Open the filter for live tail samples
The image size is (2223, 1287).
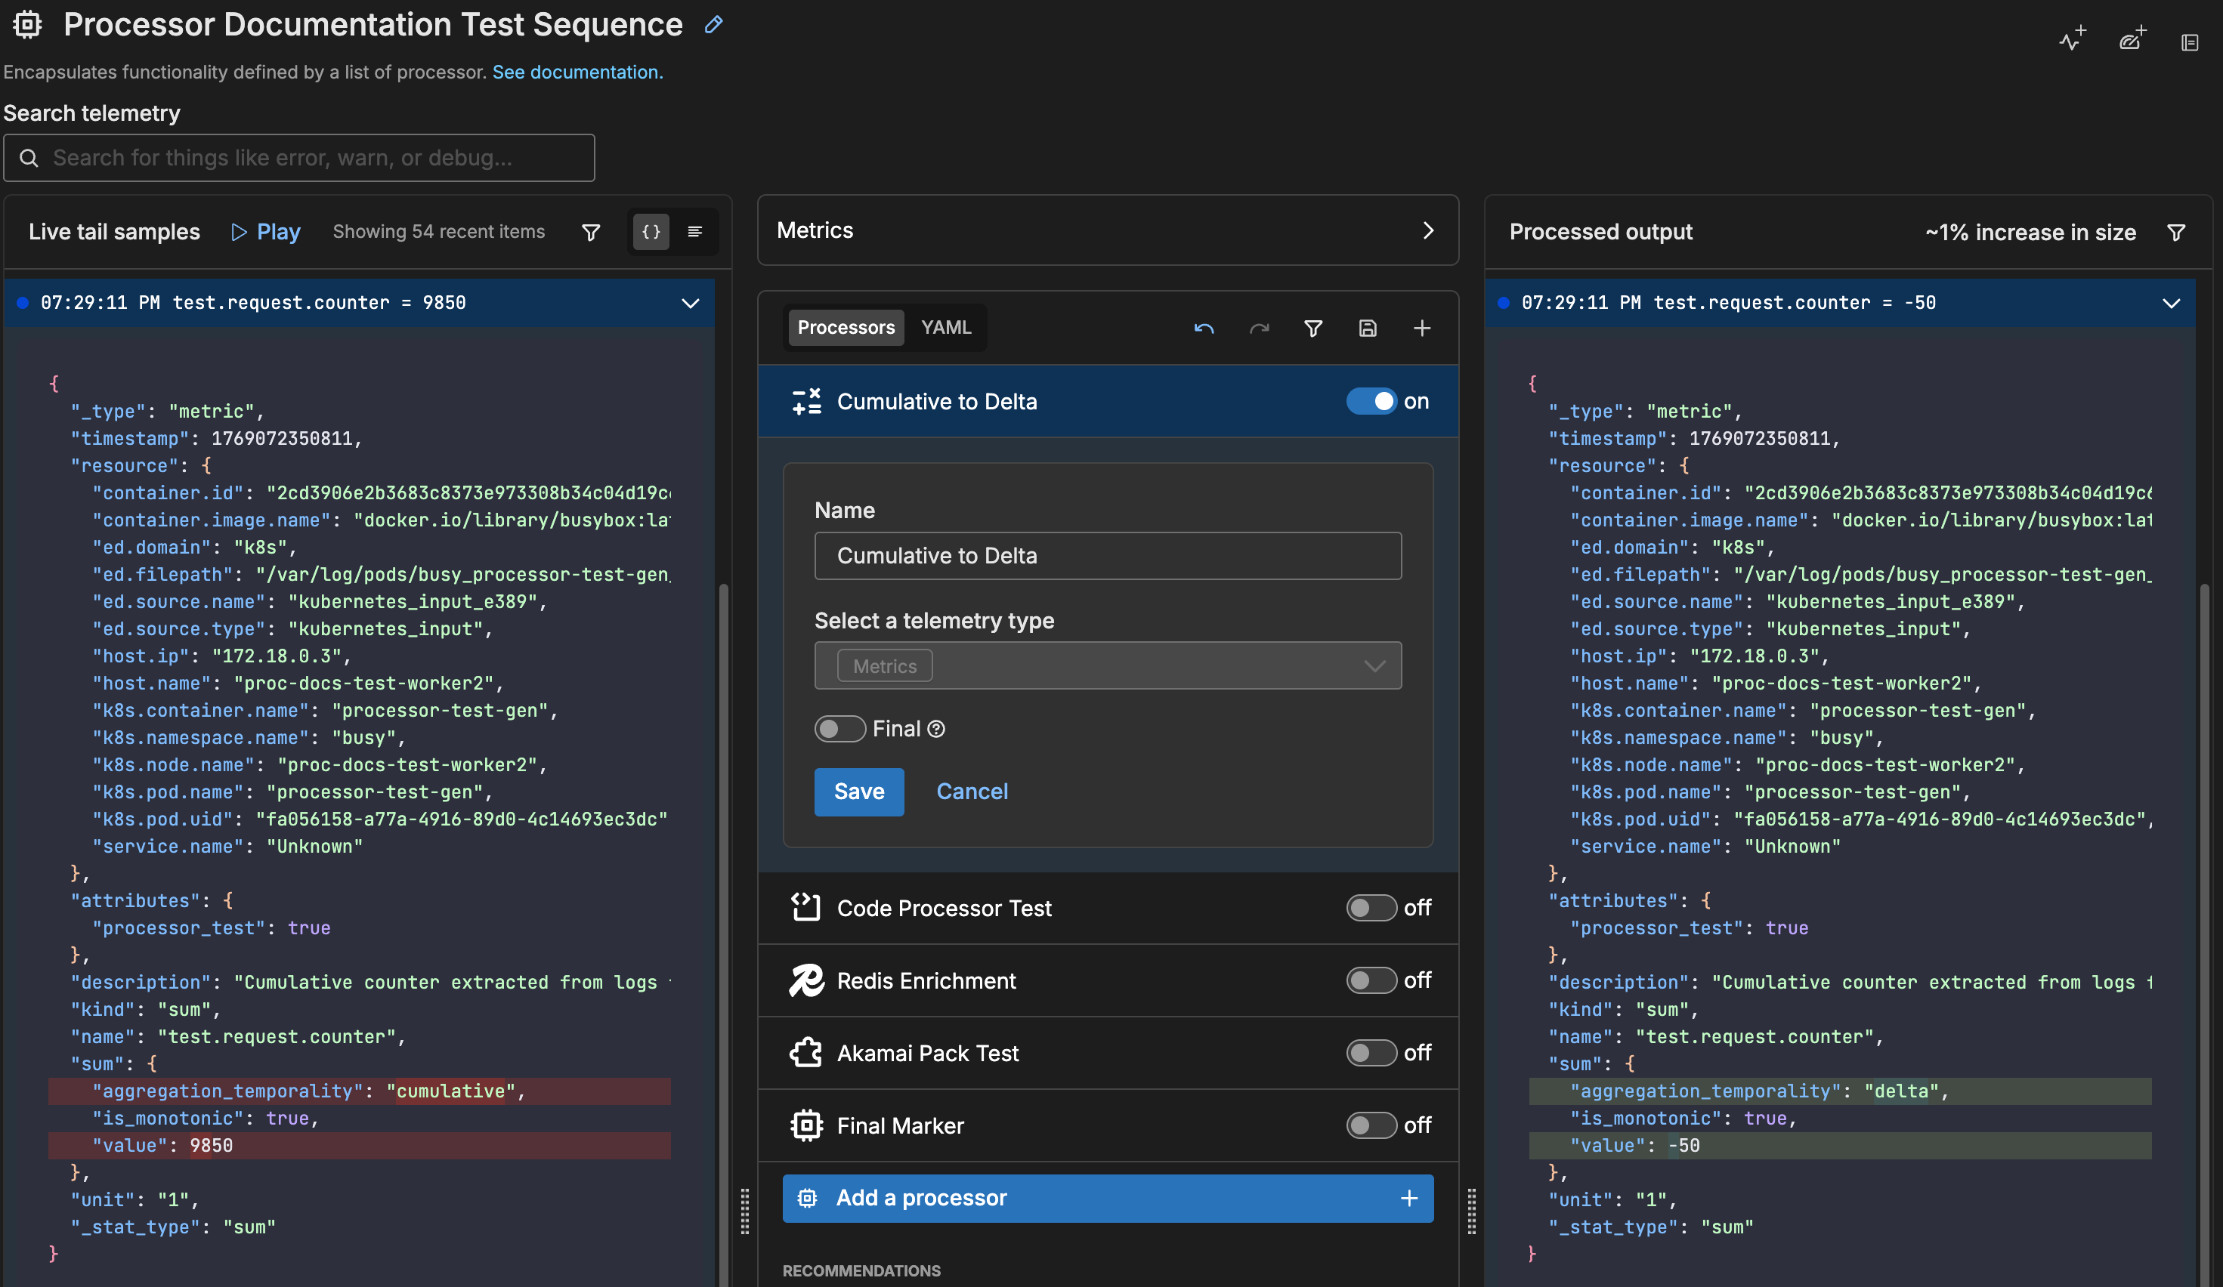[x=590, y=232]
